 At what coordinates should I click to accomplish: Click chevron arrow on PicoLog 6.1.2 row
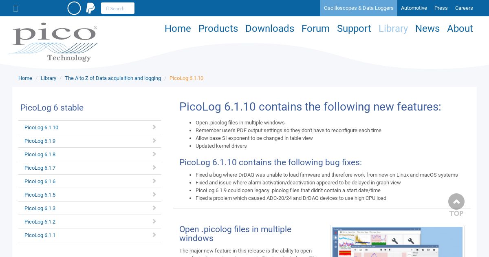pos(154,222)
